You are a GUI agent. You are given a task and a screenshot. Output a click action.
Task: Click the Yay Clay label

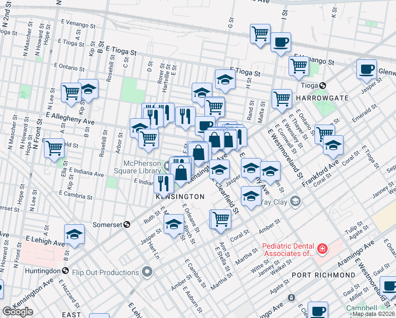click(x=274, y=202)
